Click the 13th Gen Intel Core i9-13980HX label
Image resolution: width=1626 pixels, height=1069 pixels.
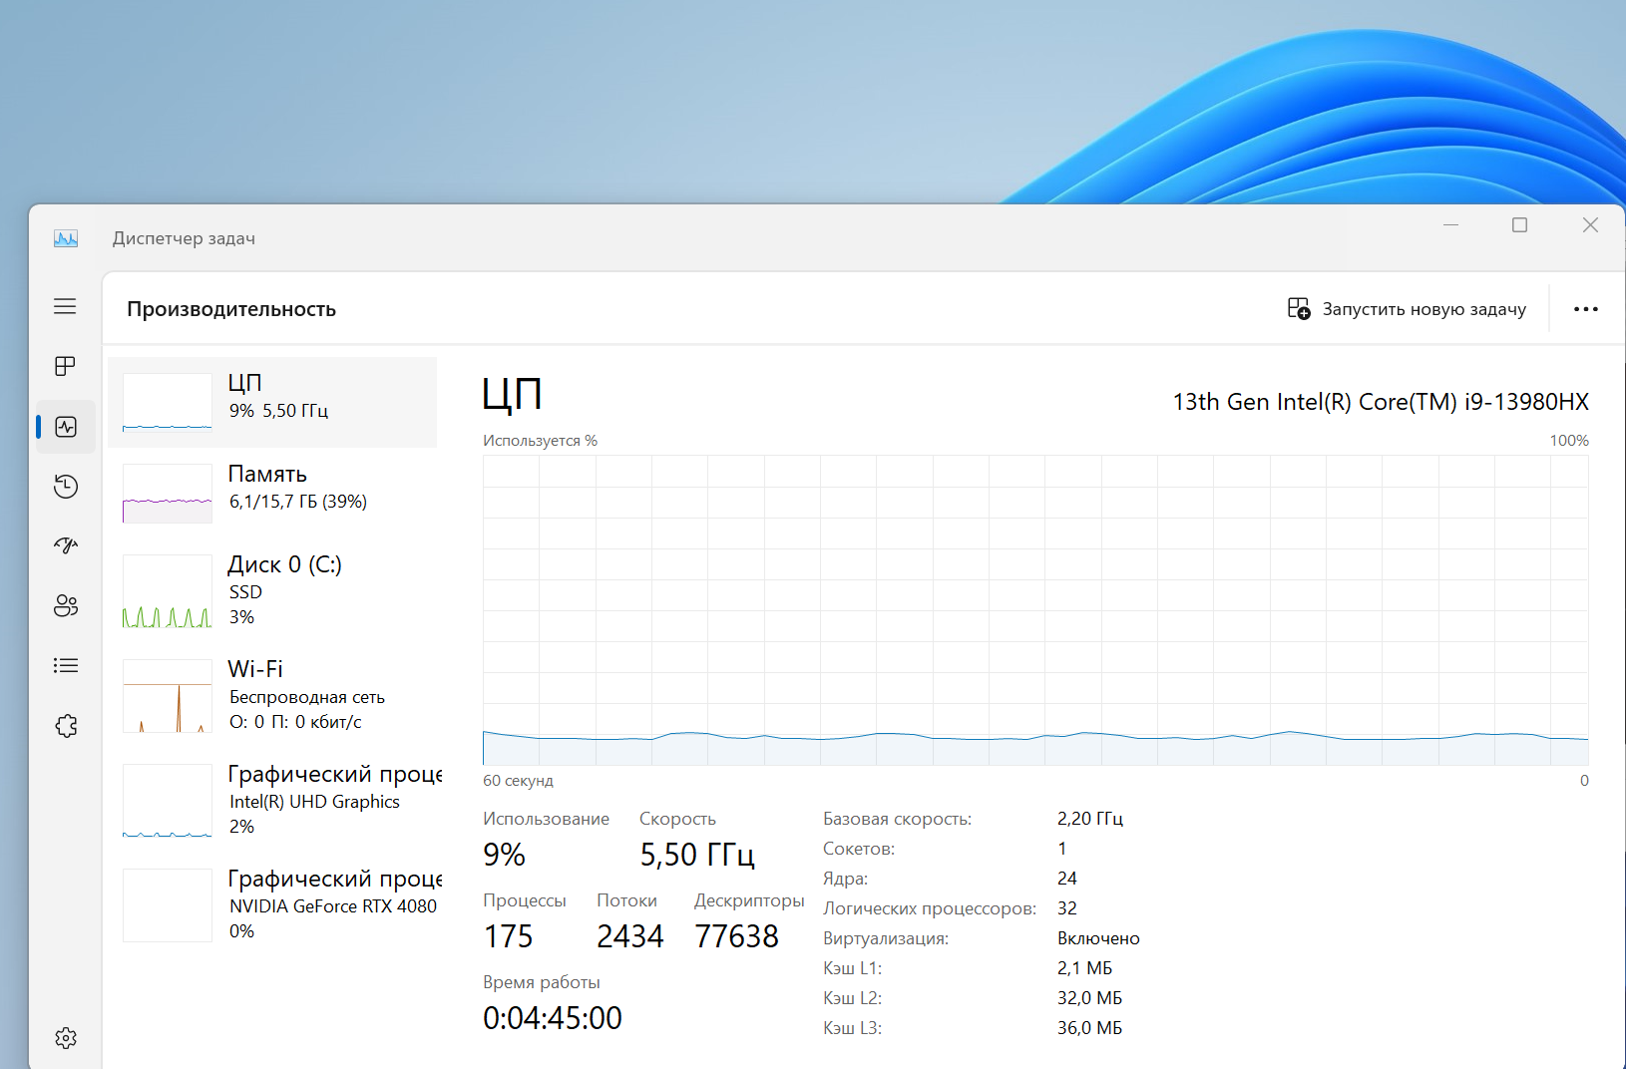coord(1381,402)
